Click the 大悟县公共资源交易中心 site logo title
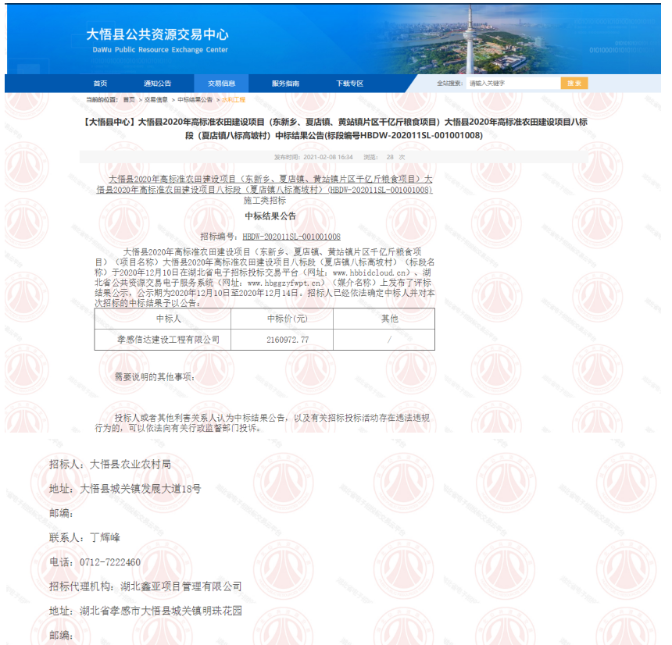Screen dimensions: 672x645 click(157, 35)
